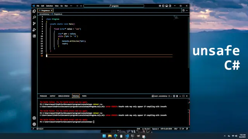This screenshot has height=139, width=248.
Task: Switch to the TERMINAL panel tab
Action: [x=76, y=96]
